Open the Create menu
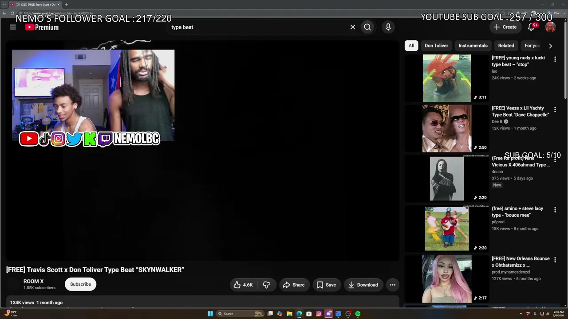 [505, 27]
